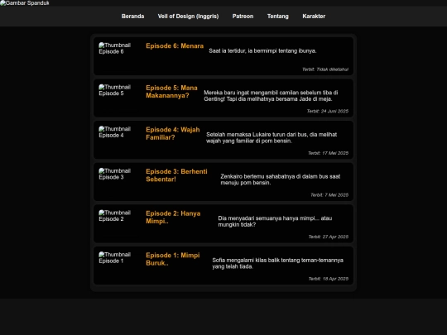Open Episode 2: Hanya Mimpi.. title
Screen dimensions: 447x335
(x=173, y=217)
